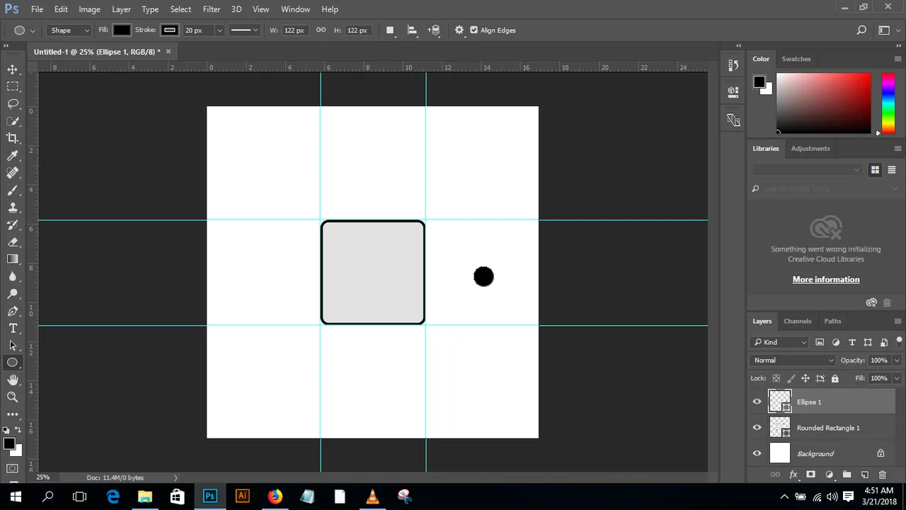906x510 pixels.
Task: Expand the Opacity slider dropdown
Action: click(x=897, y=360)
